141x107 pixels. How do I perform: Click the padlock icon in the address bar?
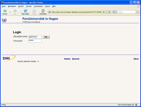pyautogui.click(x=103, y=12)
